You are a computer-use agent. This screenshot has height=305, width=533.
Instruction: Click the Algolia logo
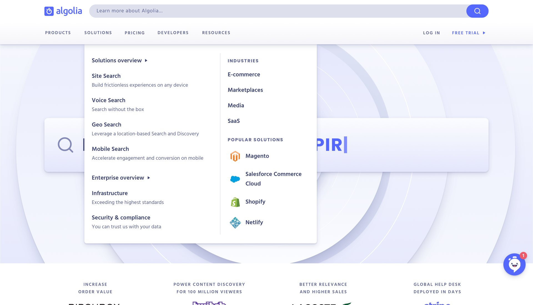pyautogui.click(x=63, y=11)
